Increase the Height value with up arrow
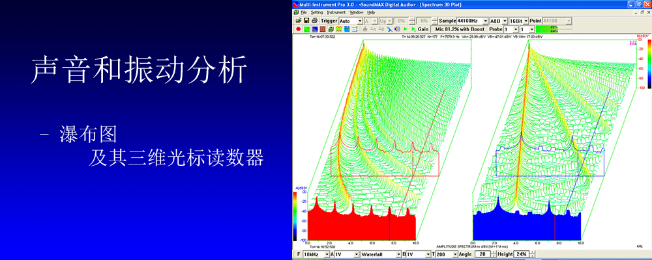The height and width of the screenshot is (260, 652). click(x=532, y=252)
